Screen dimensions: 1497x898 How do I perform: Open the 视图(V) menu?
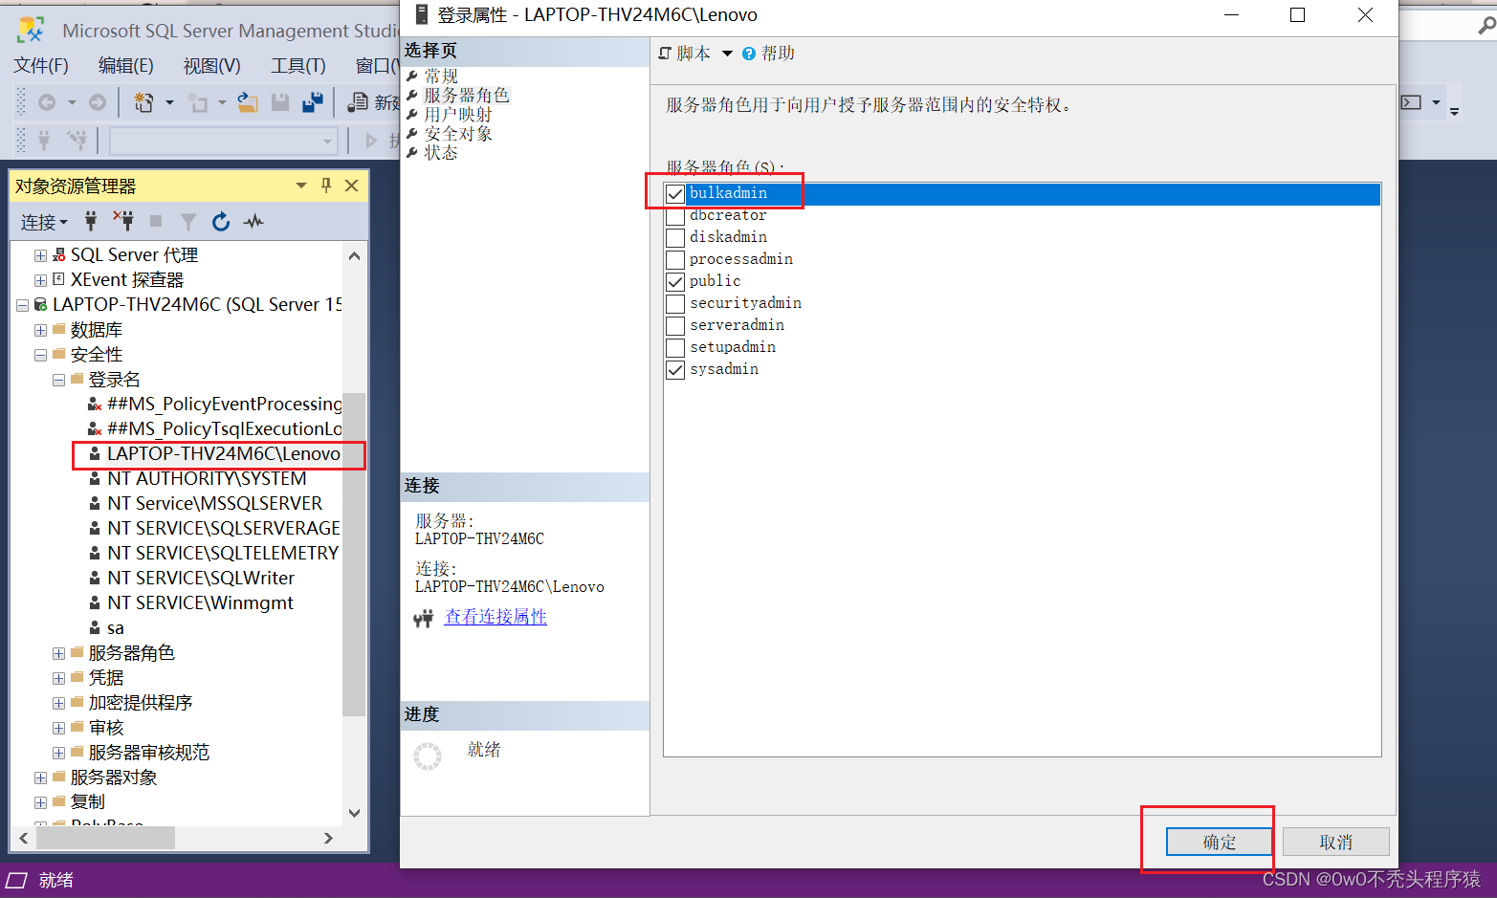pyautogui.click(x=211, y=65)
